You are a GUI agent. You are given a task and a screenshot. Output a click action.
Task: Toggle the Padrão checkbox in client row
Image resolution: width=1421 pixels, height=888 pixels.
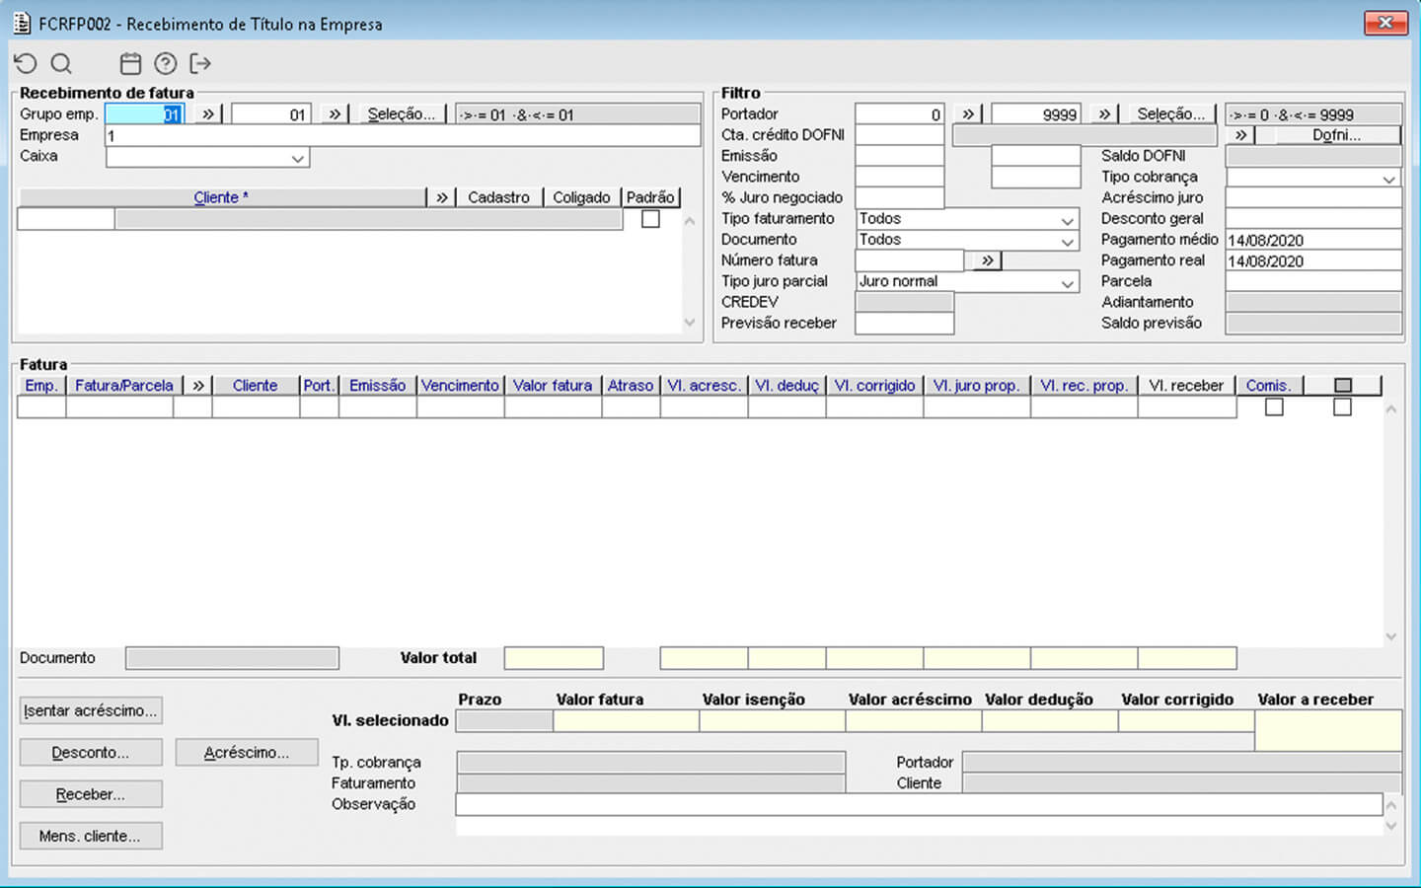650,219
